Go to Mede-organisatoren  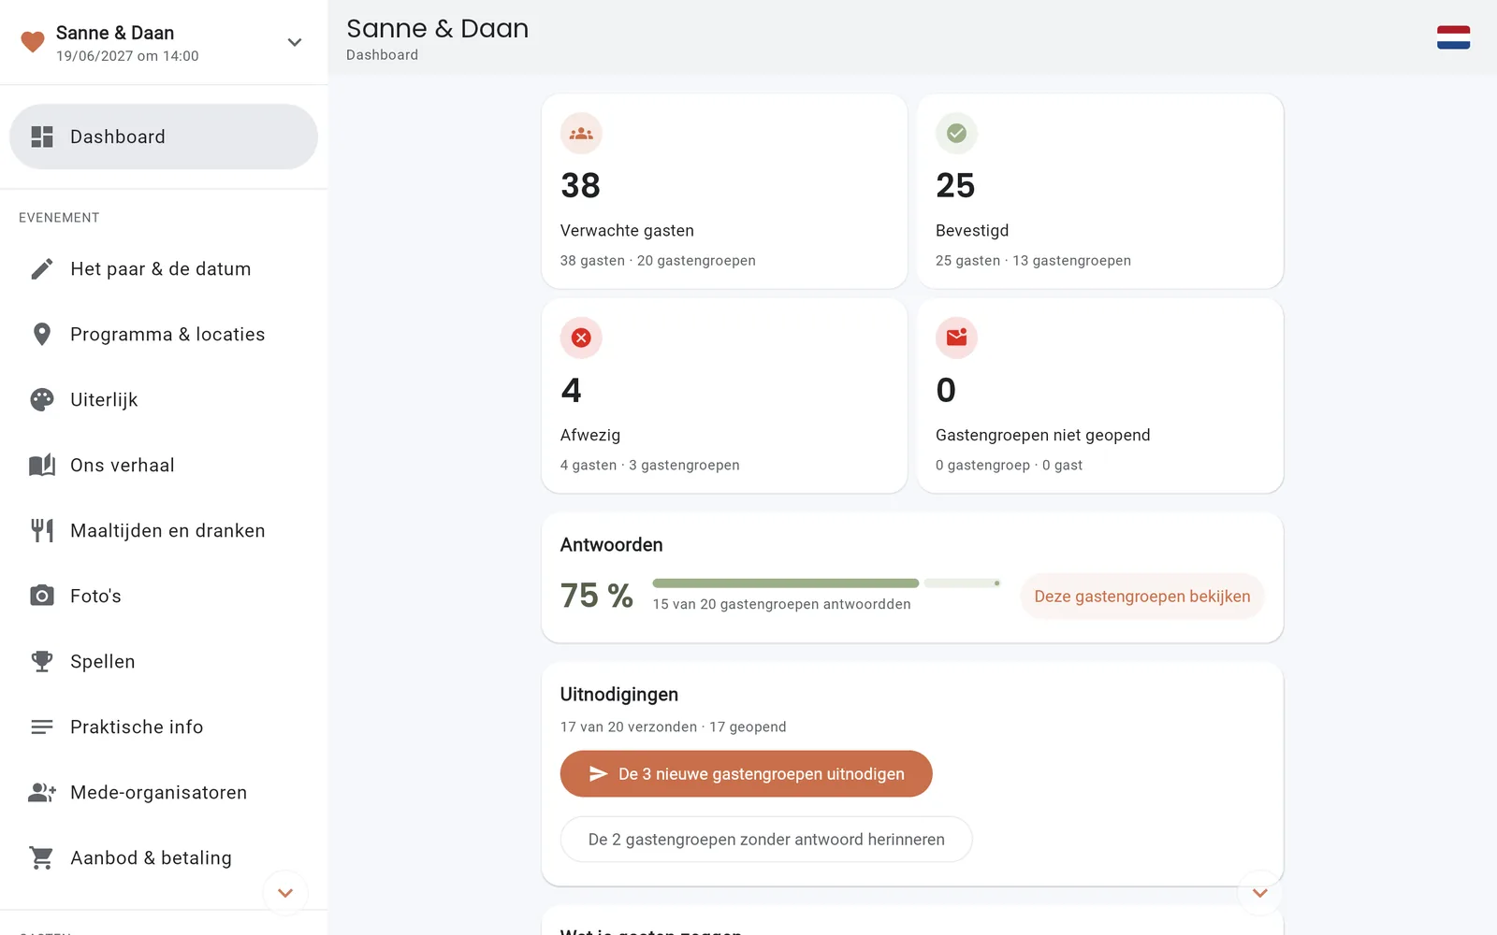tap(164, 793)
